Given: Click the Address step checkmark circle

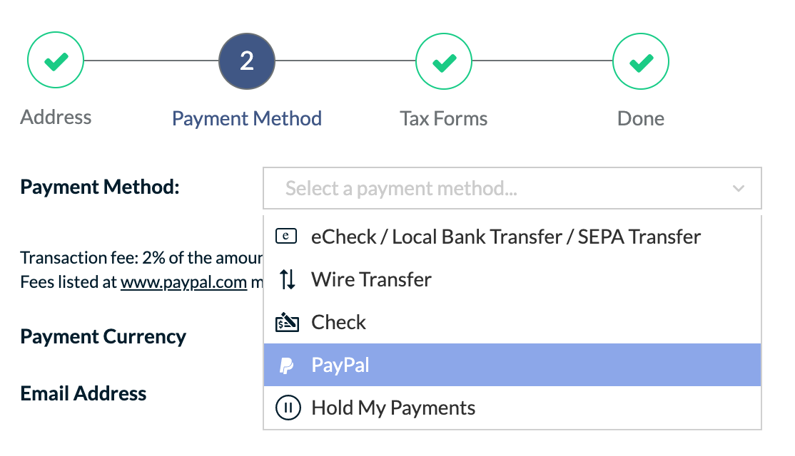Looking at the screenshot, I should [56, 61].
